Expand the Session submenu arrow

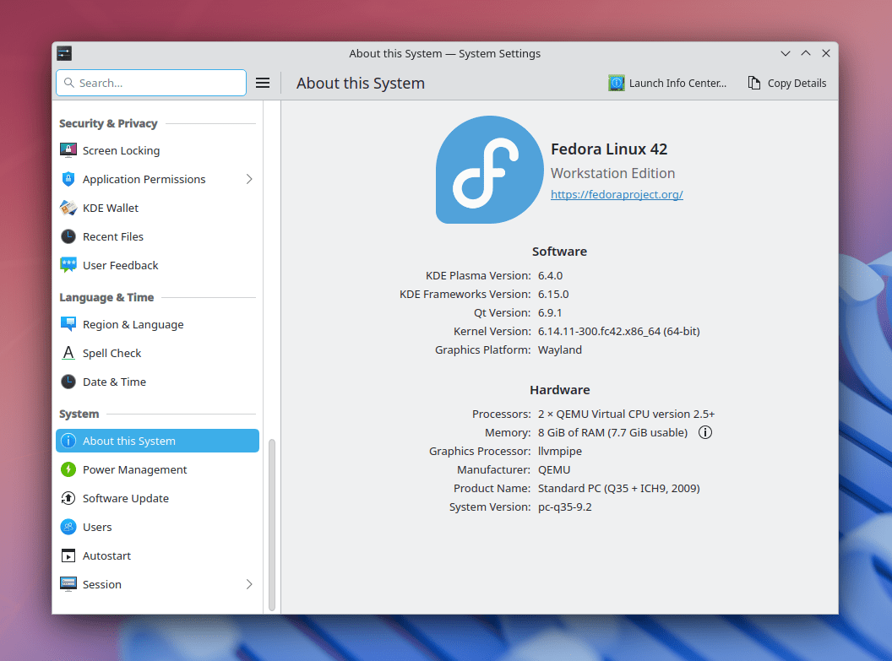tap(249, 584)
